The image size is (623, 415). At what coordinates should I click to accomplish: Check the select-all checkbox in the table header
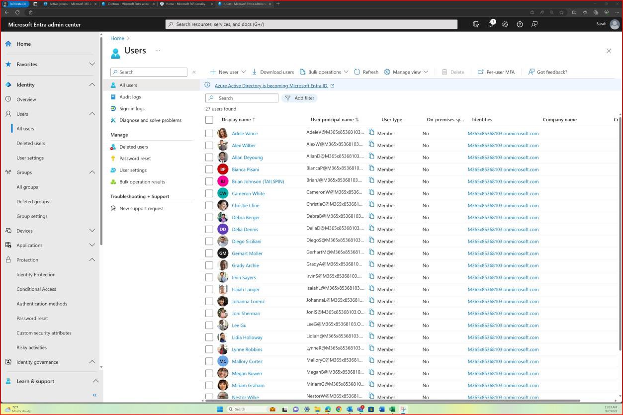[x=209, y=119]
